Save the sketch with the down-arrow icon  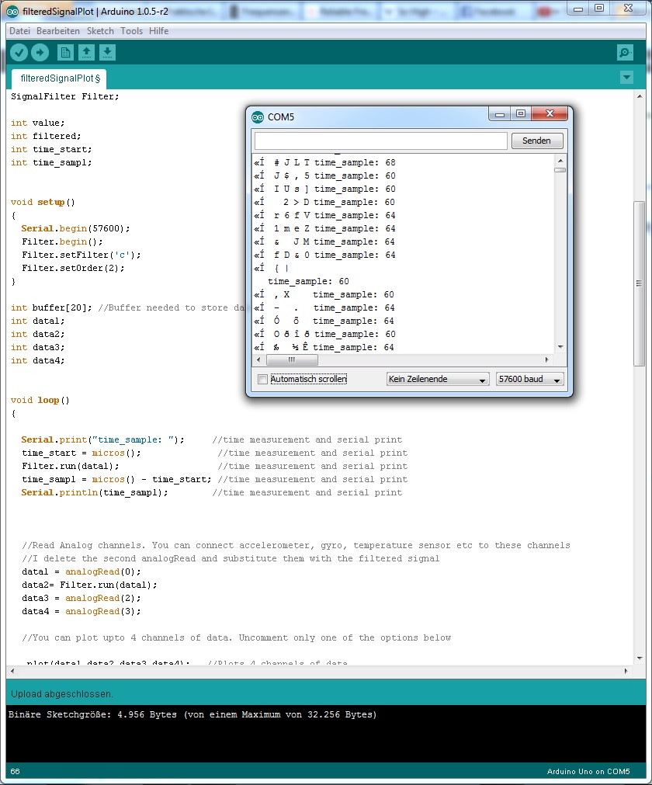pyautogui.click(x=107, y=52)
